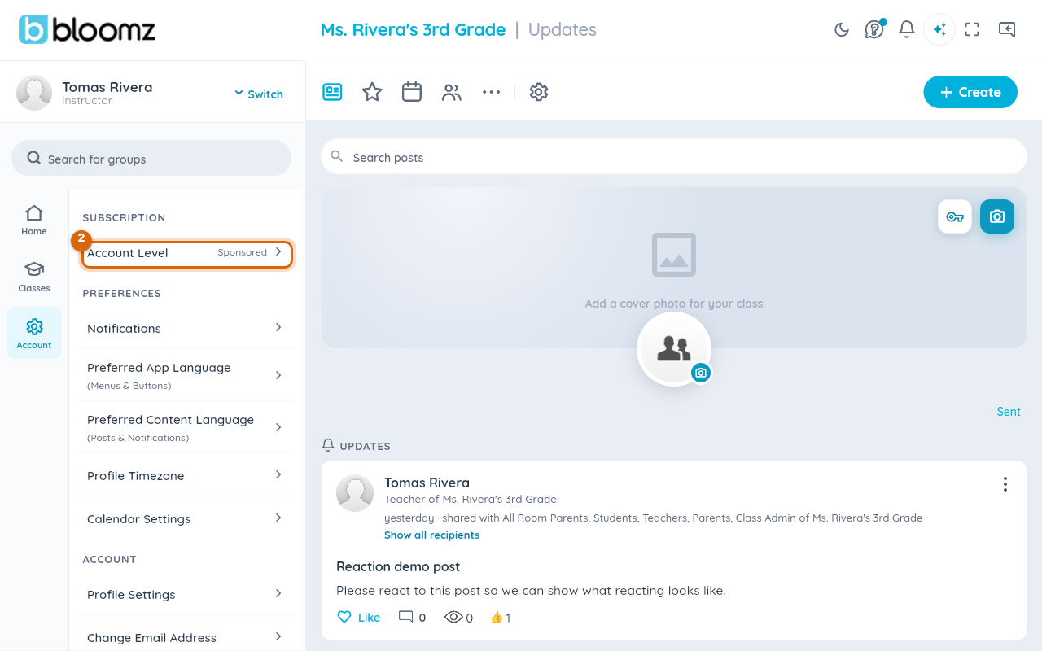Click the thumbs-up reaction count

pos(501,618)
